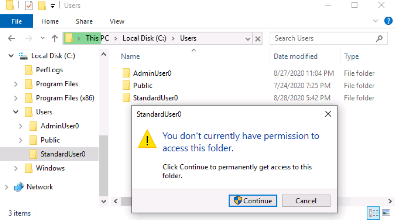Expand the ribbon with chevron arrow

pyautogui.click(x=375, y=21)
